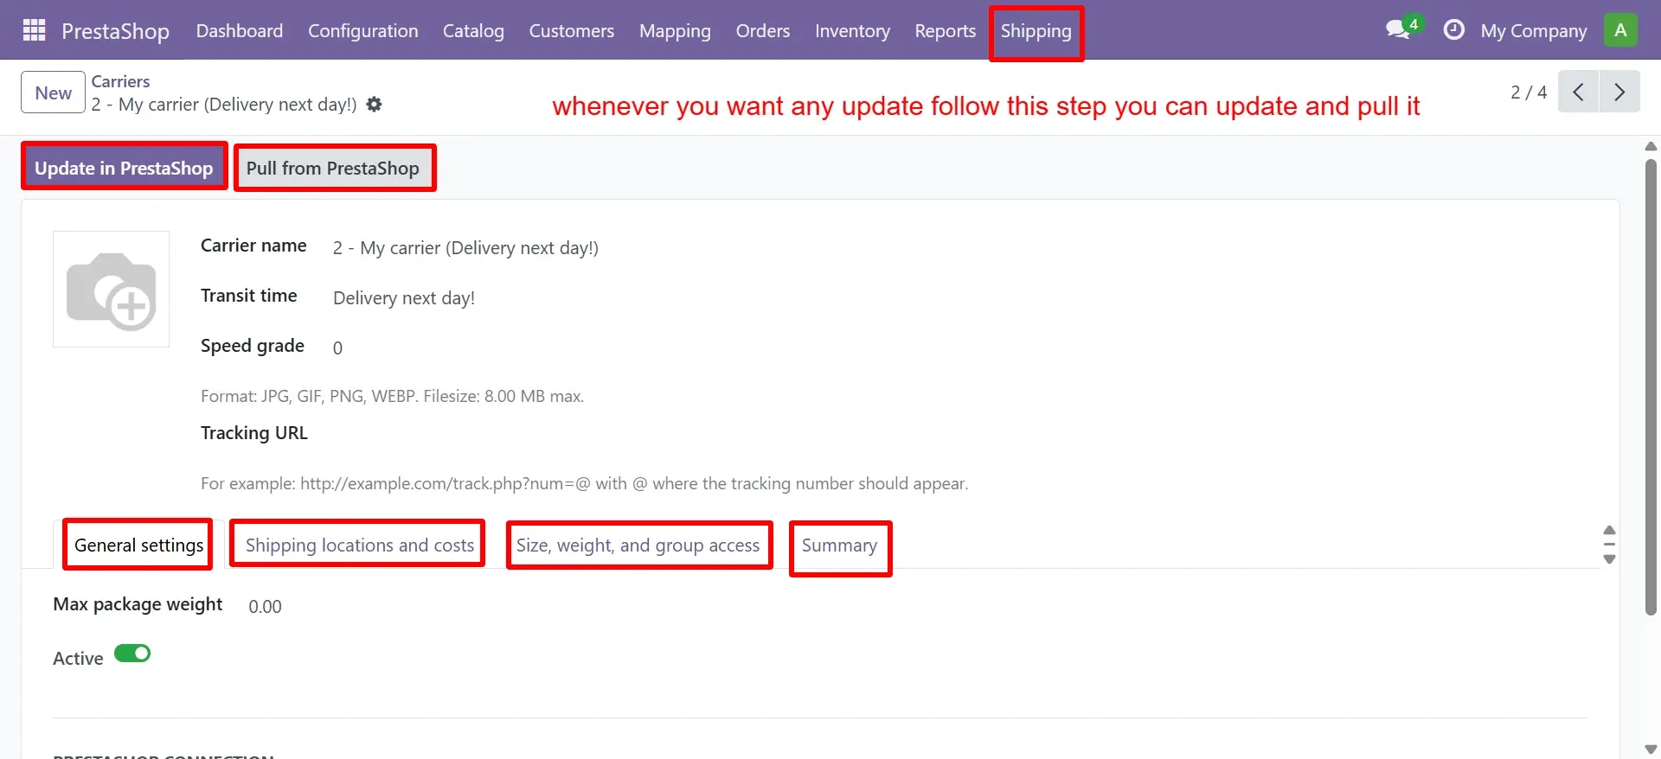This screenshot has height=759, width=1661.
Task: Open the gear actions menu beside carrier title
Action: [x=374, y=105]
